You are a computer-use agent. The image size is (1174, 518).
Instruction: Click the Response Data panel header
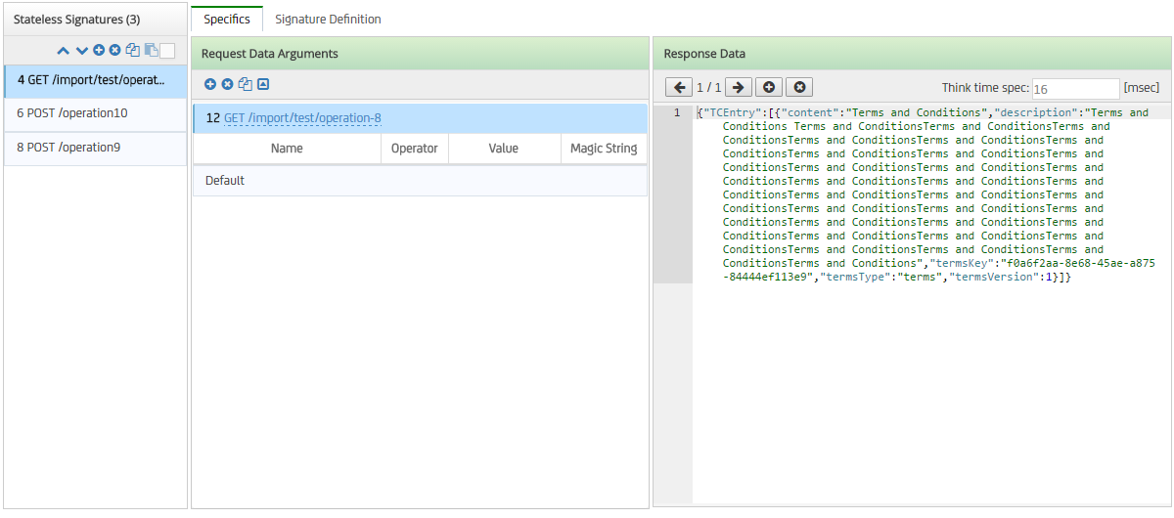pos(913,54)
